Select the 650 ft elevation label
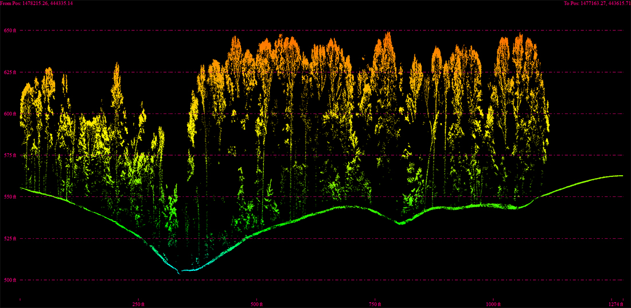Image resolution: width=631 pixels, height=308 pixels. click(10, 30)
